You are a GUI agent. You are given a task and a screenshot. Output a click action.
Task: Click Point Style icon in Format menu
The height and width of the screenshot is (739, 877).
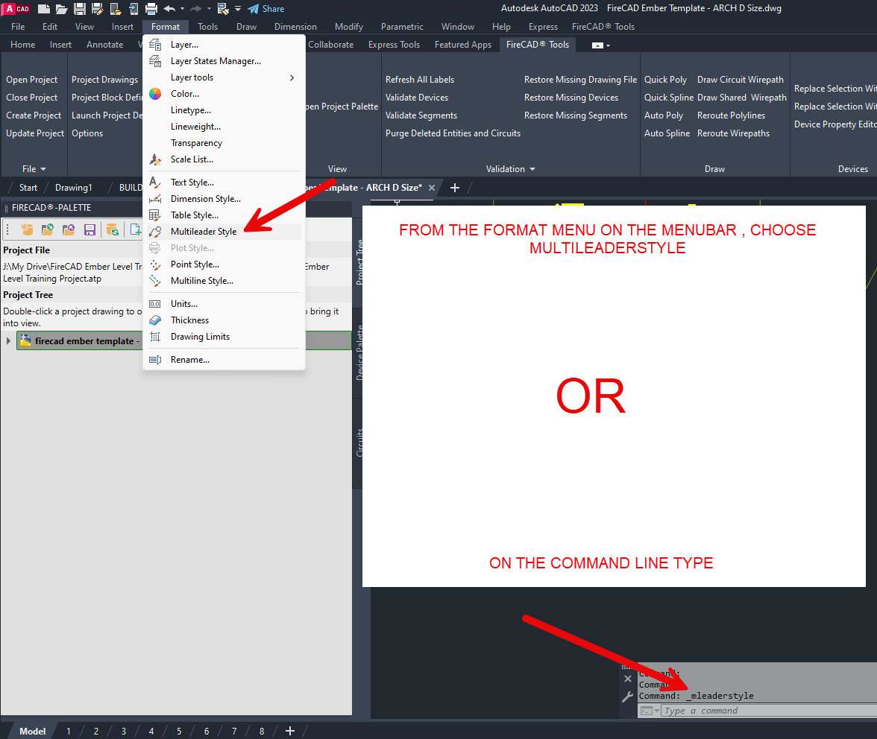pyautogui.click(x=155, y=264)
